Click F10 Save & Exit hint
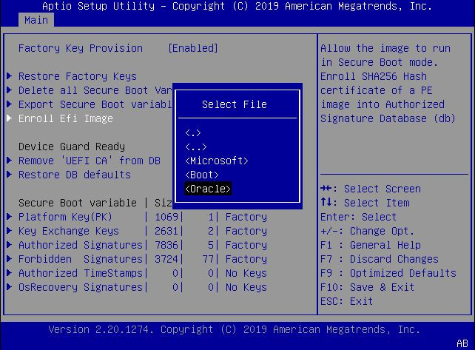 pyautogui.click(x=368, y=287)
